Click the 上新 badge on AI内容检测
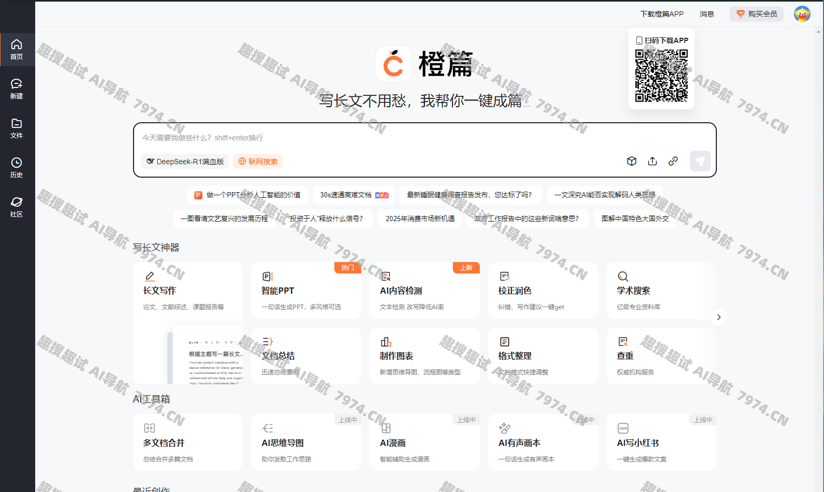This screenshot has height=492, width=824. (466, 268)
